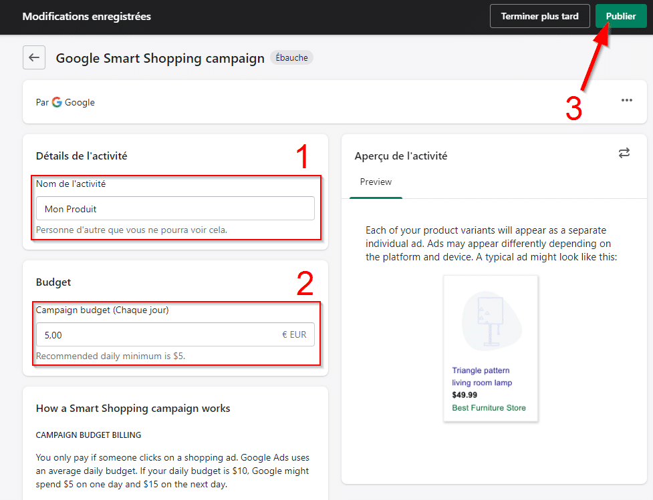Click the Aperçu de l'activité heading
This screenshot has width=653, height=500.
point(400,156)
